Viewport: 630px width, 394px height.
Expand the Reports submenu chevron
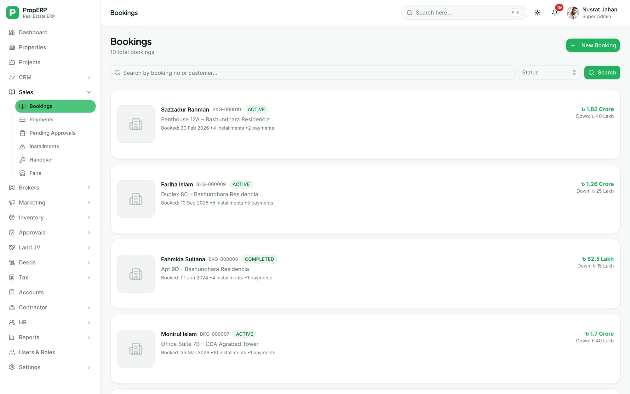(x=89, y=337)
